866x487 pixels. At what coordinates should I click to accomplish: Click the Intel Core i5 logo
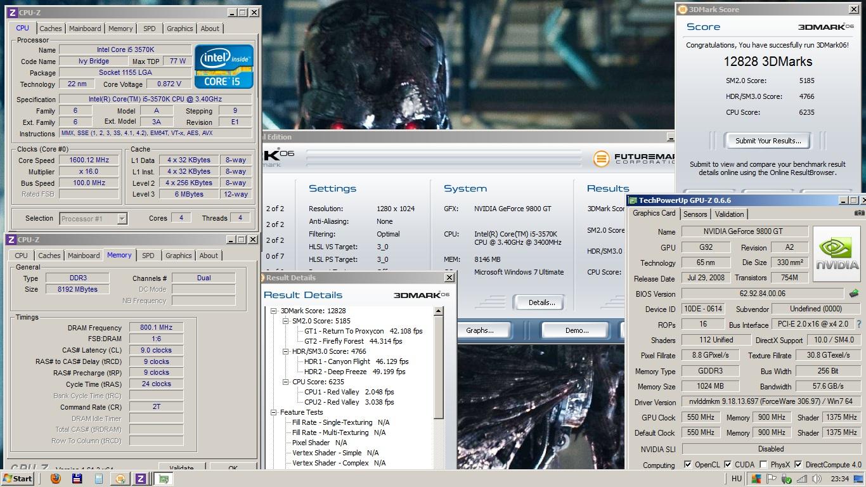(x=224, y=66)
